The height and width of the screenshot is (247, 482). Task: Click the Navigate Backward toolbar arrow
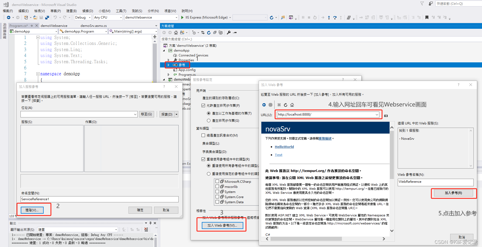pos(9,17)
